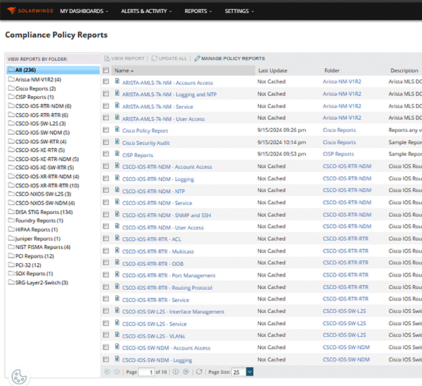
Task: Click the SolarWinds logo
Action: click(x=30, y=11)
